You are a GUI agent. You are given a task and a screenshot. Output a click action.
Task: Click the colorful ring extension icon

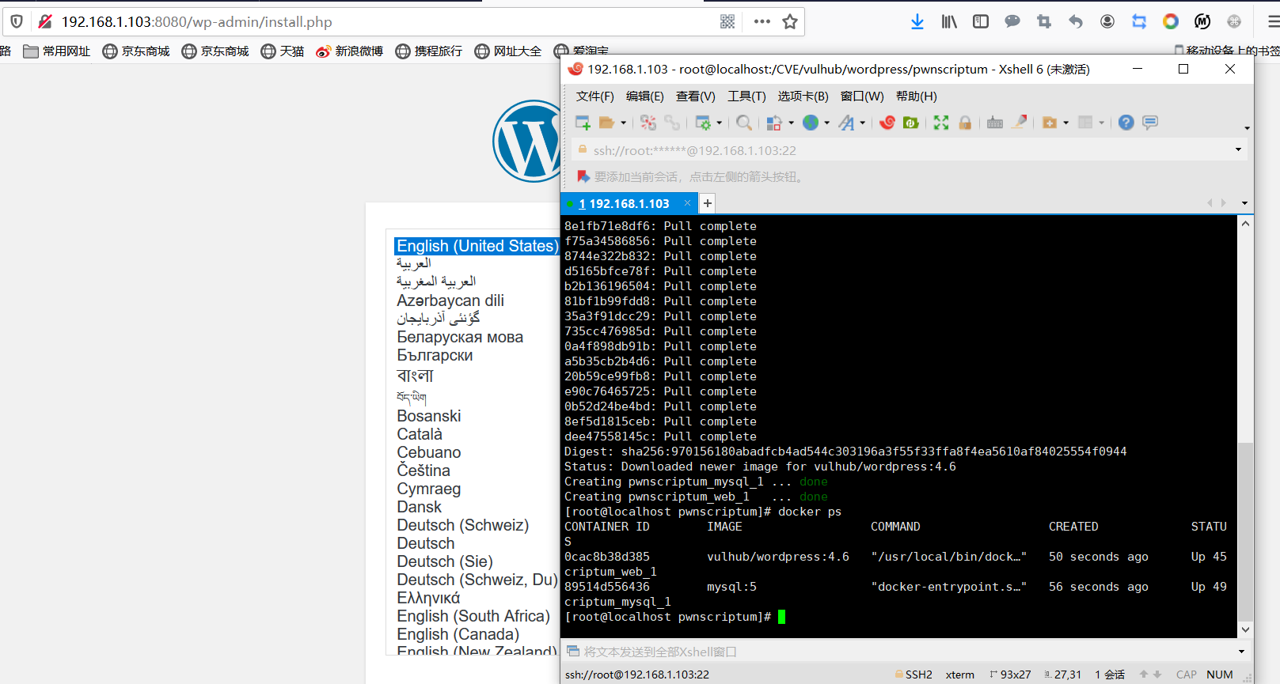click(1171, 22)
